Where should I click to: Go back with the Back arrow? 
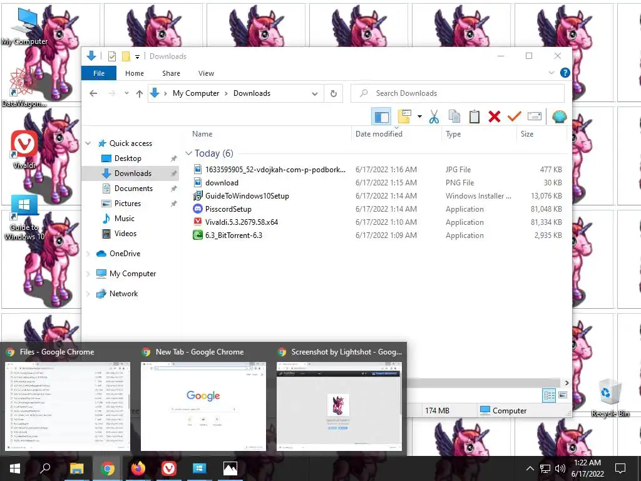click(93, 93)
